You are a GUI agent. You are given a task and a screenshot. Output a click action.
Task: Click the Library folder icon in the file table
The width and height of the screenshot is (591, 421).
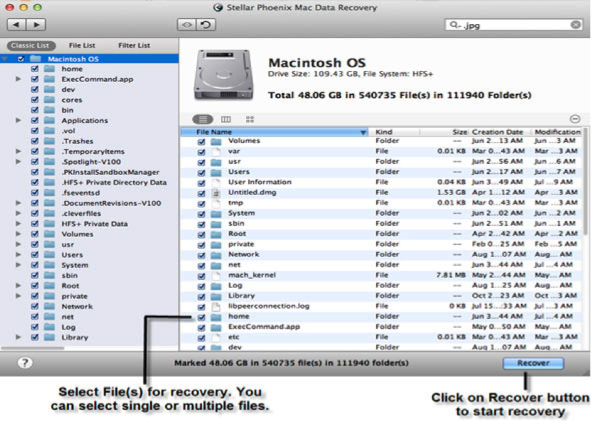[x=216, y=296]
